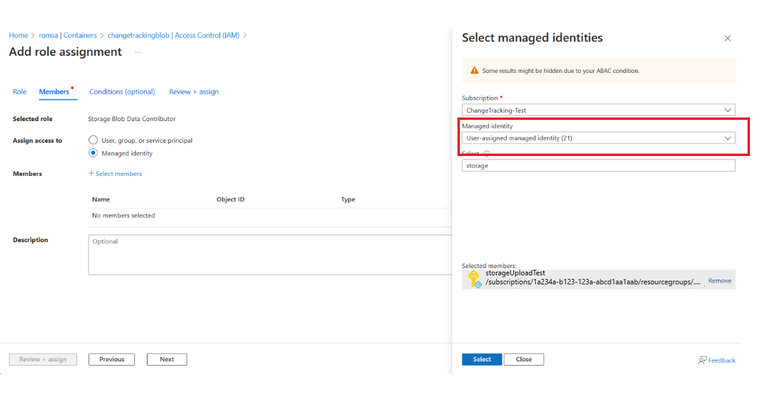Image resolution: width=762 pixels, height=397 pixels.
Task: Switch to the Role tab
Action: tap(19, 92)
